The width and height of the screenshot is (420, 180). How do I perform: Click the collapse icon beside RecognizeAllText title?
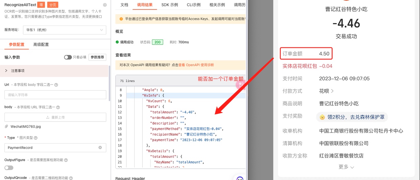(x=105, y=5)
